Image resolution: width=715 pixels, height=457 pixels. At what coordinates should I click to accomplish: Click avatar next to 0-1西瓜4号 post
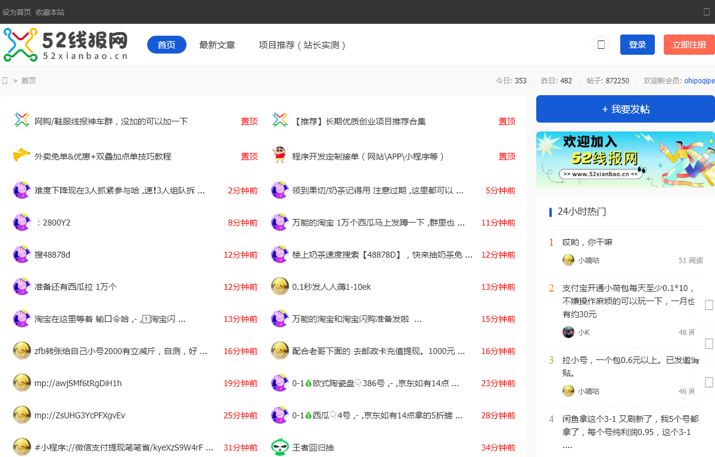(280, 415)
